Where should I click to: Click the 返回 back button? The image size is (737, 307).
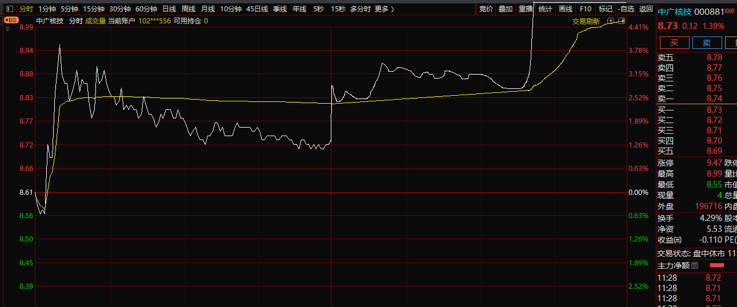(x=646, y=9)
